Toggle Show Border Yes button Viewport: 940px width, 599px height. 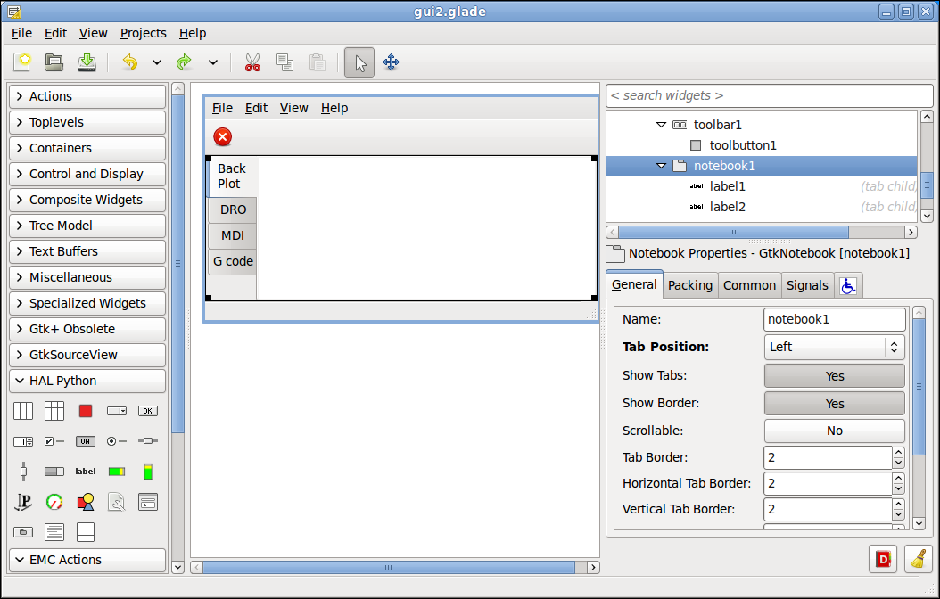(x=835, y=404)
